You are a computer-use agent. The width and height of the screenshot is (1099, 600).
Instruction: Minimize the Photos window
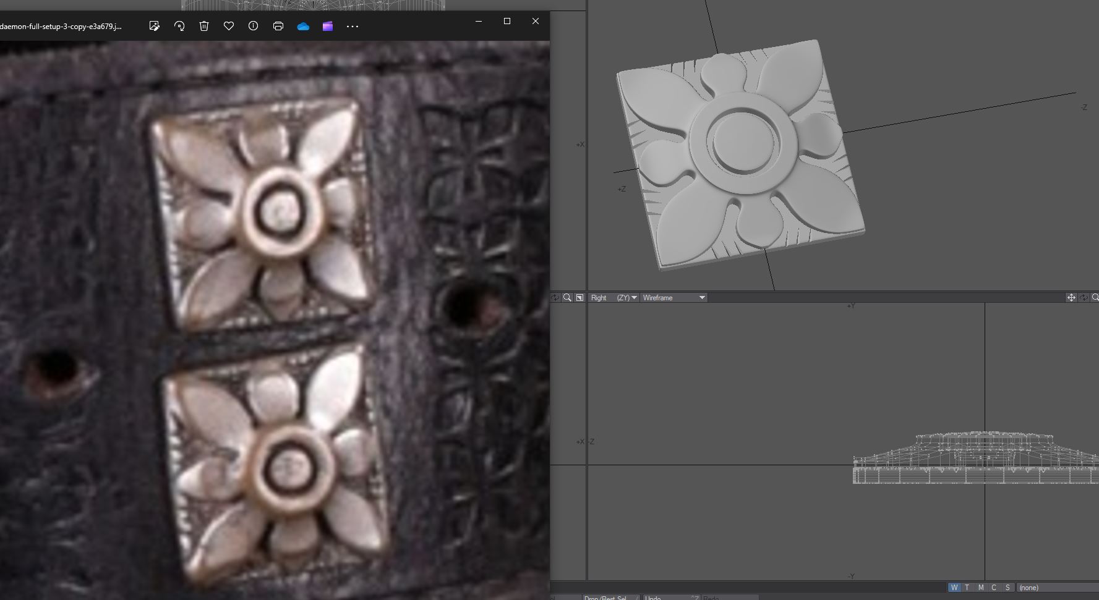coord(479,21)
